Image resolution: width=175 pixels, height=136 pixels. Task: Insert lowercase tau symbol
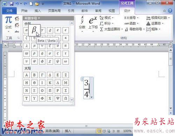pyautogui.click(x=65, y=54)
